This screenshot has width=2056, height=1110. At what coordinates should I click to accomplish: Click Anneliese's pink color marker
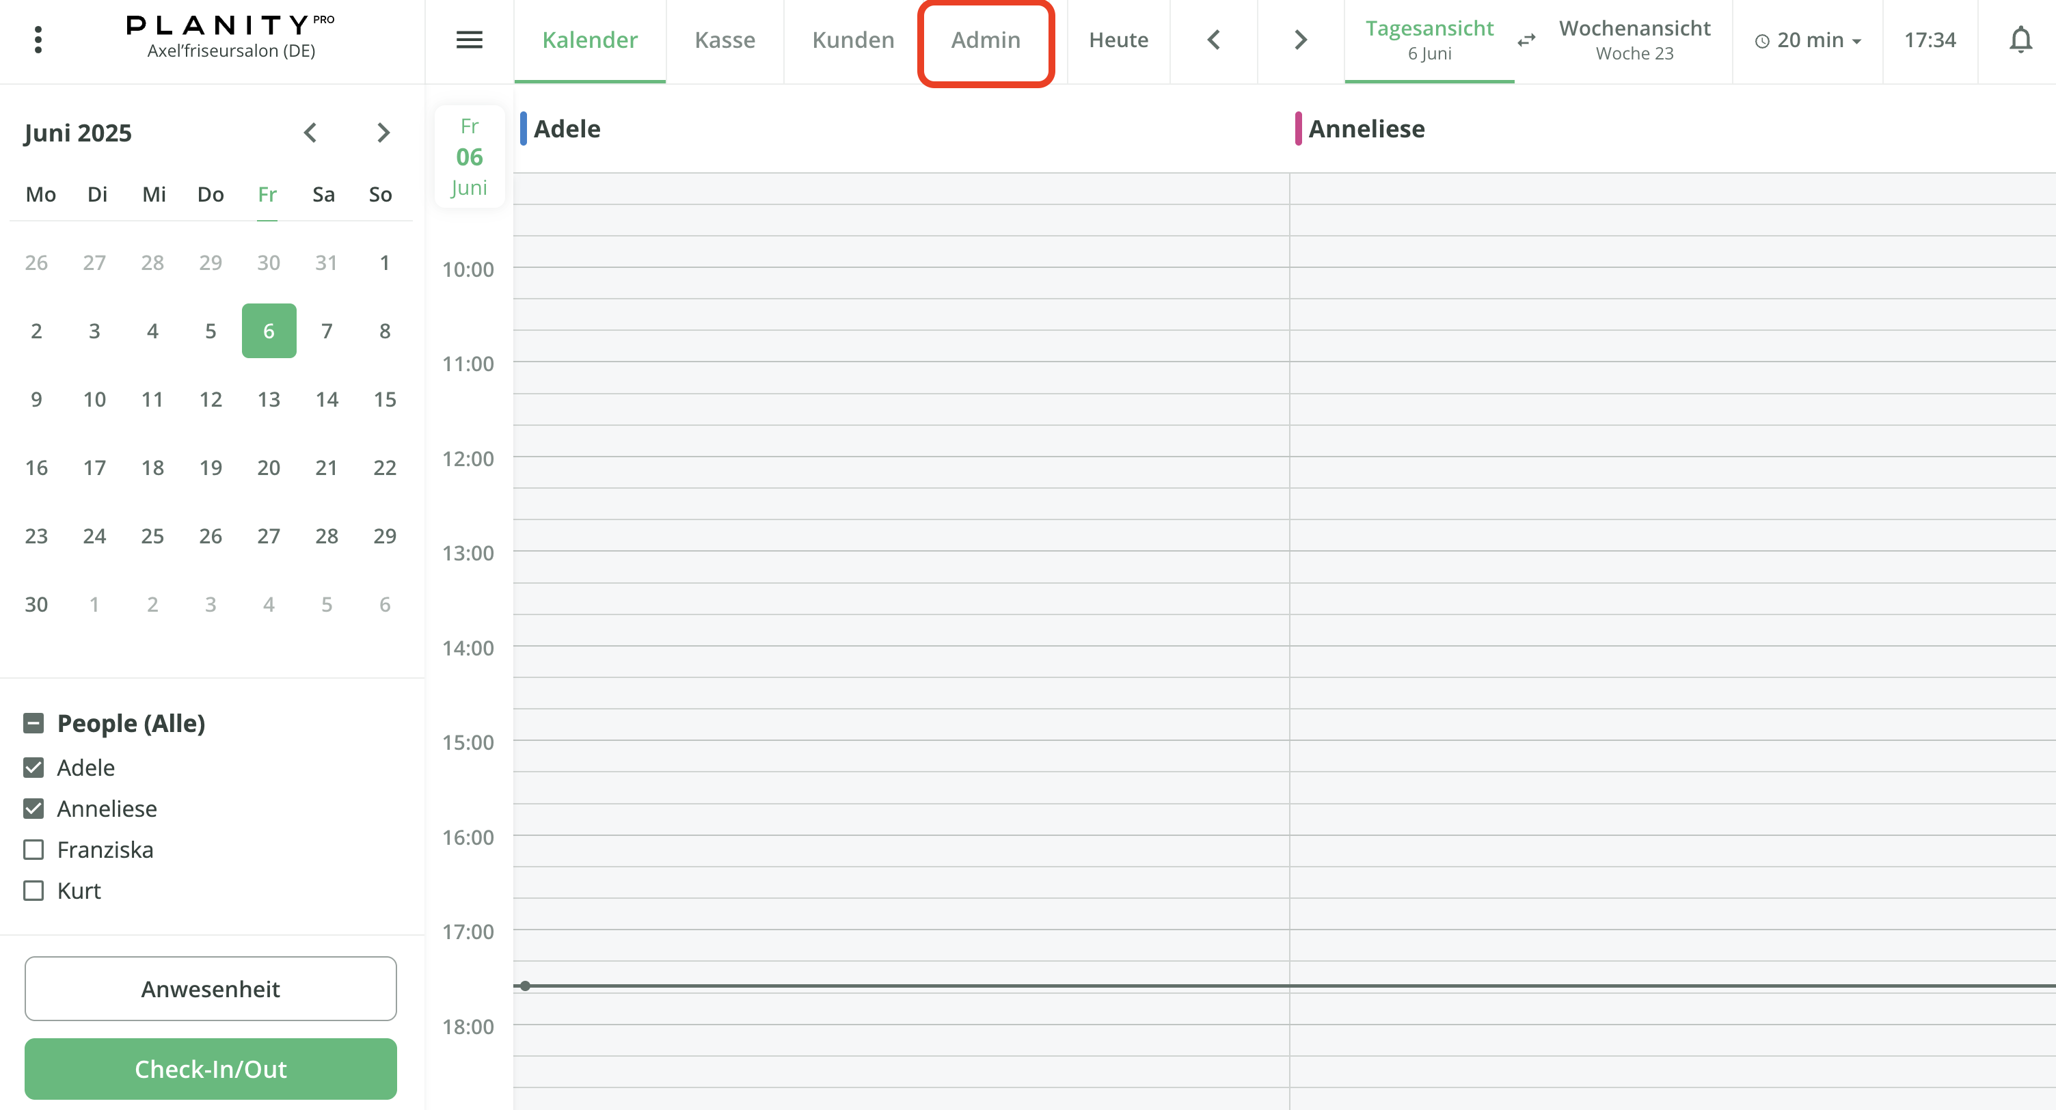1299,128
